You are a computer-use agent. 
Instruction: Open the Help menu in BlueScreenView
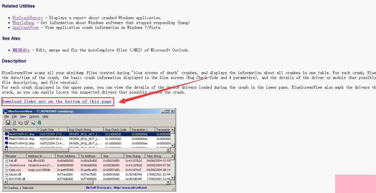(45, 116)
